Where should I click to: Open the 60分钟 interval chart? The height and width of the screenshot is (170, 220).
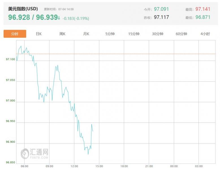click(x=181, y=34)
